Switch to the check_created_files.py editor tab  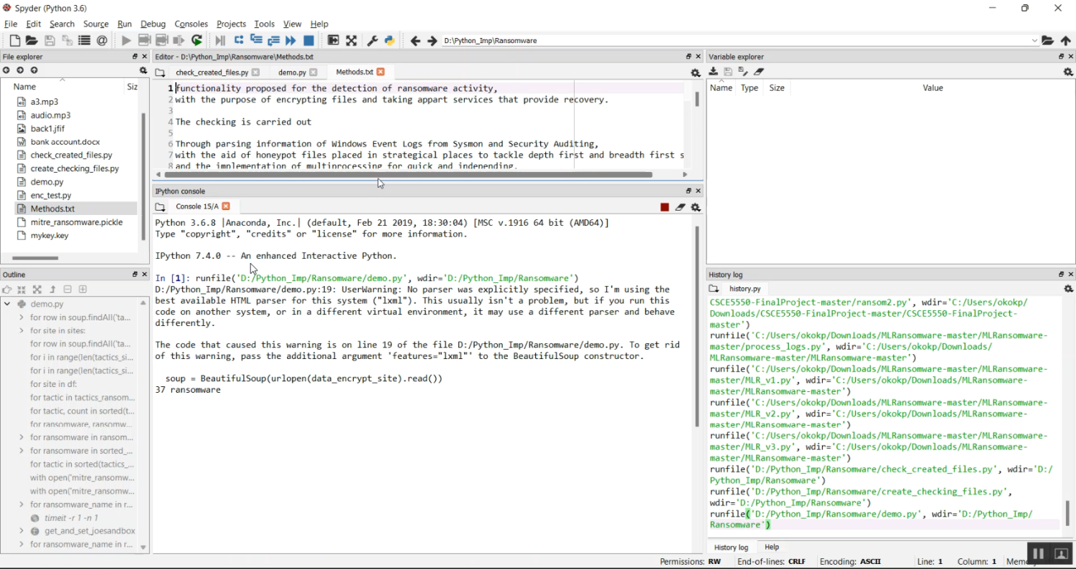tap(212, 72)
